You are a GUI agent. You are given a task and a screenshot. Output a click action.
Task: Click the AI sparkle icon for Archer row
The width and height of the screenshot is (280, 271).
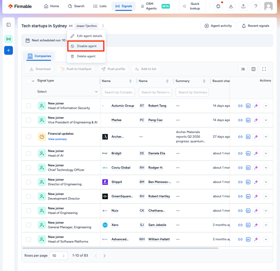tap(256, 137)
